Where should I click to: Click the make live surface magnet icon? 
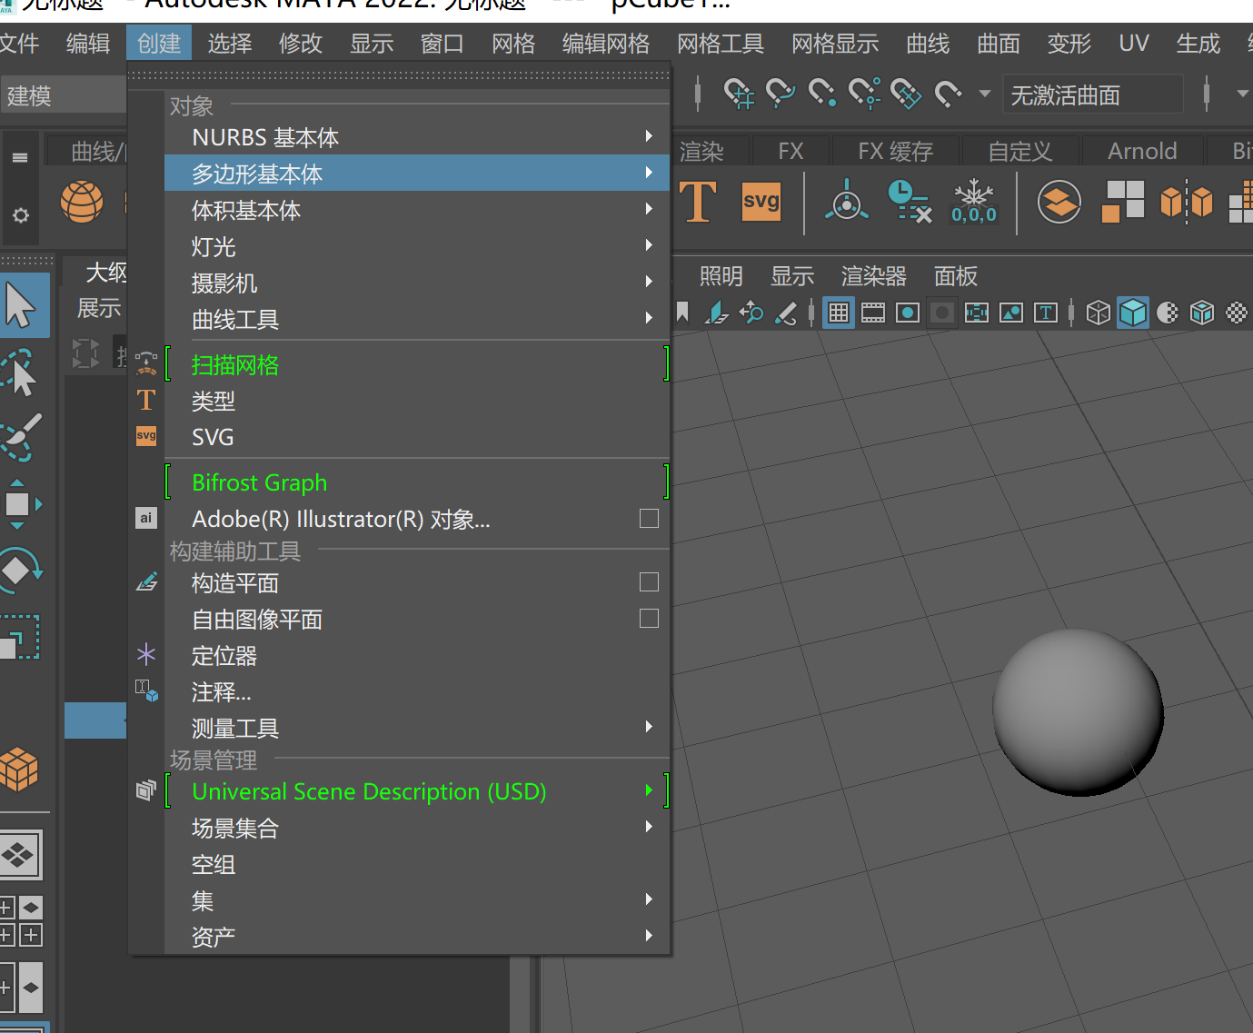[949, 93]
